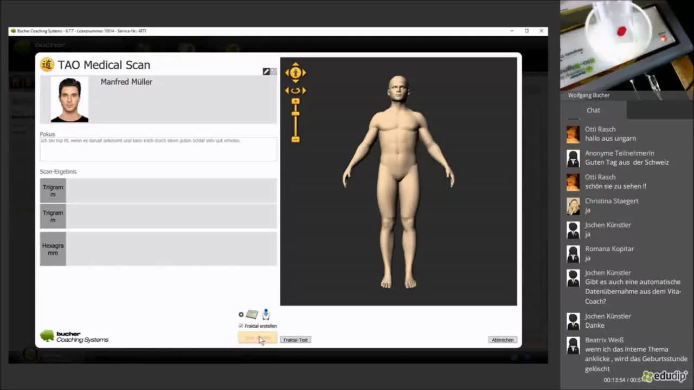This screenshot has width=694, height=390.
Task: Click the Anonyme Teilnehmerin avatar in chat
Action: (573, 158)
